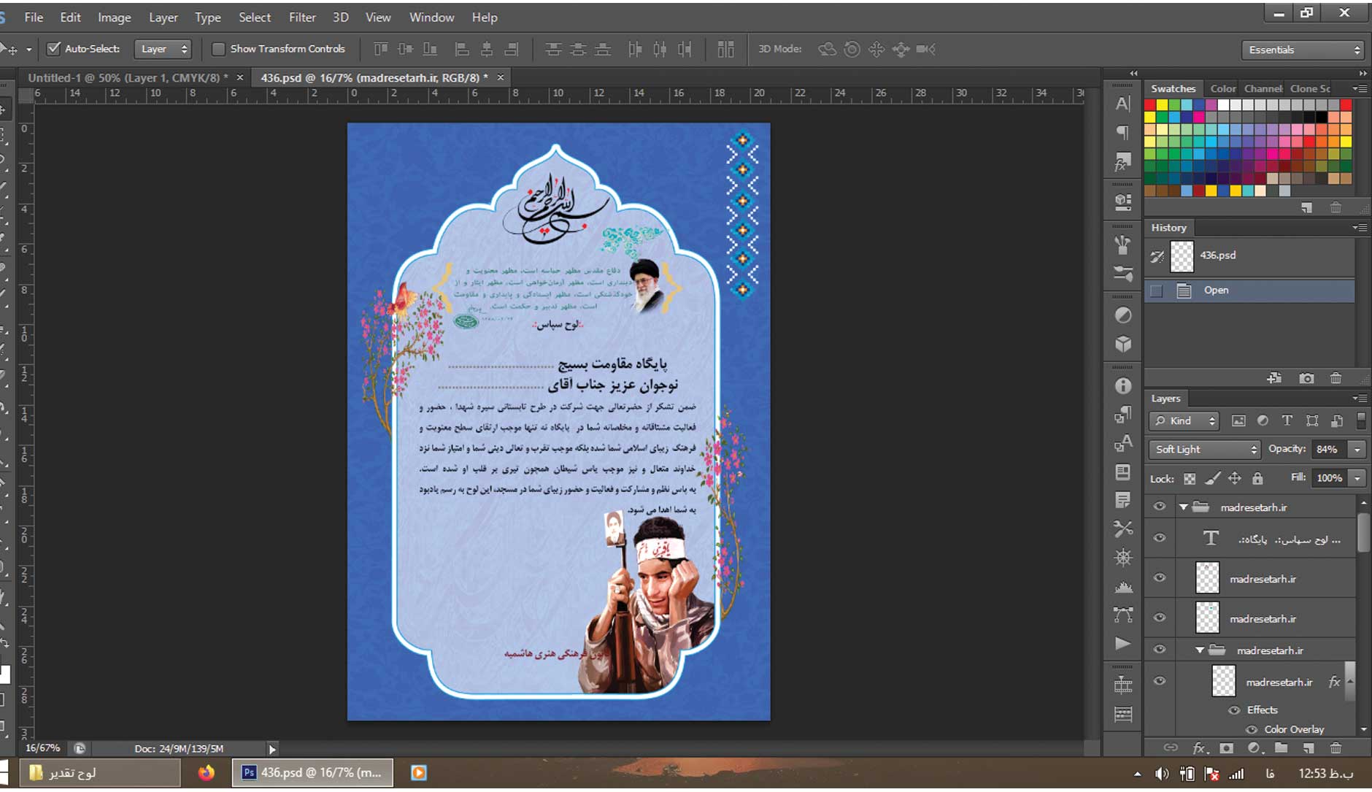Create new snapshot camera icon in History

pos(1306,378)
